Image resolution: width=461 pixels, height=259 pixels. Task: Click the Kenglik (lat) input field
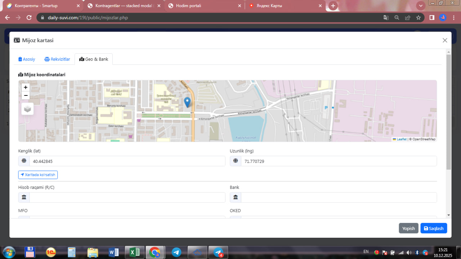coord(127,161)
